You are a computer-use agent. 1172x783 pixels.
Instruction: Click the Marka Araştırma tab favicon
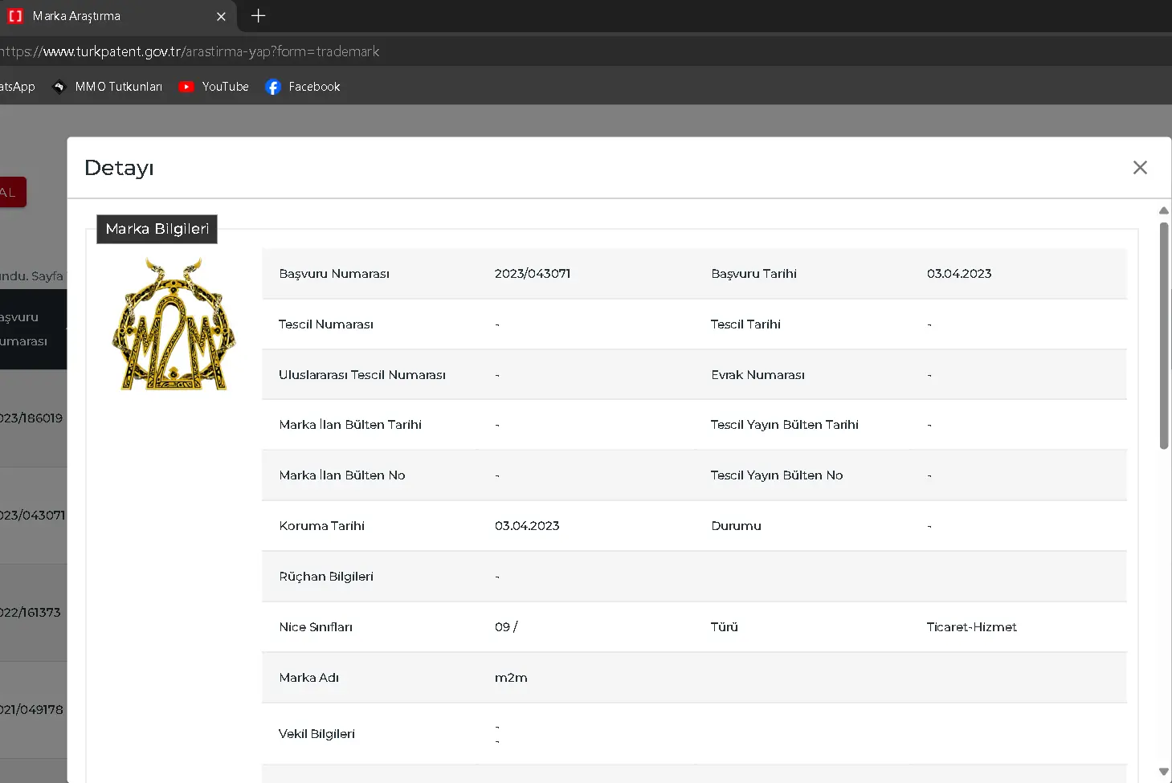[x=15, y=16]
